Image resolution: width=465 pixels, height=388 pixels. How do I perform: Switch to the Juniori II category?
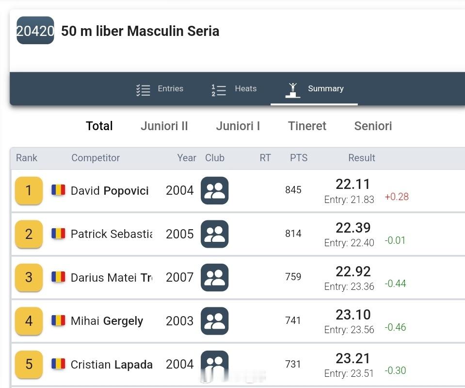pyautogui.click(x=164, y=126)
